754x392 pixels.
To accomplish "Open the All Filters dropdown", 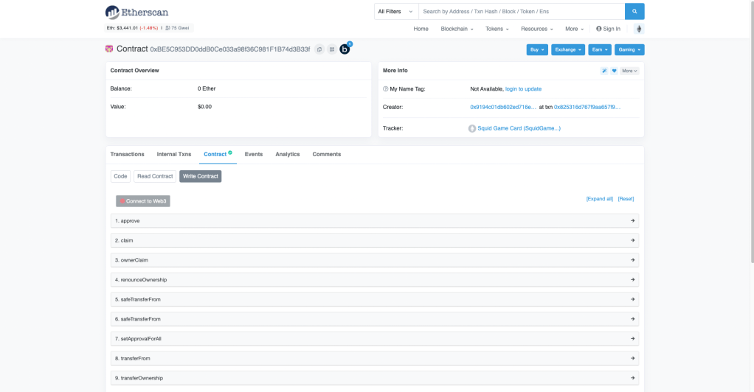I will pos(396,12).
